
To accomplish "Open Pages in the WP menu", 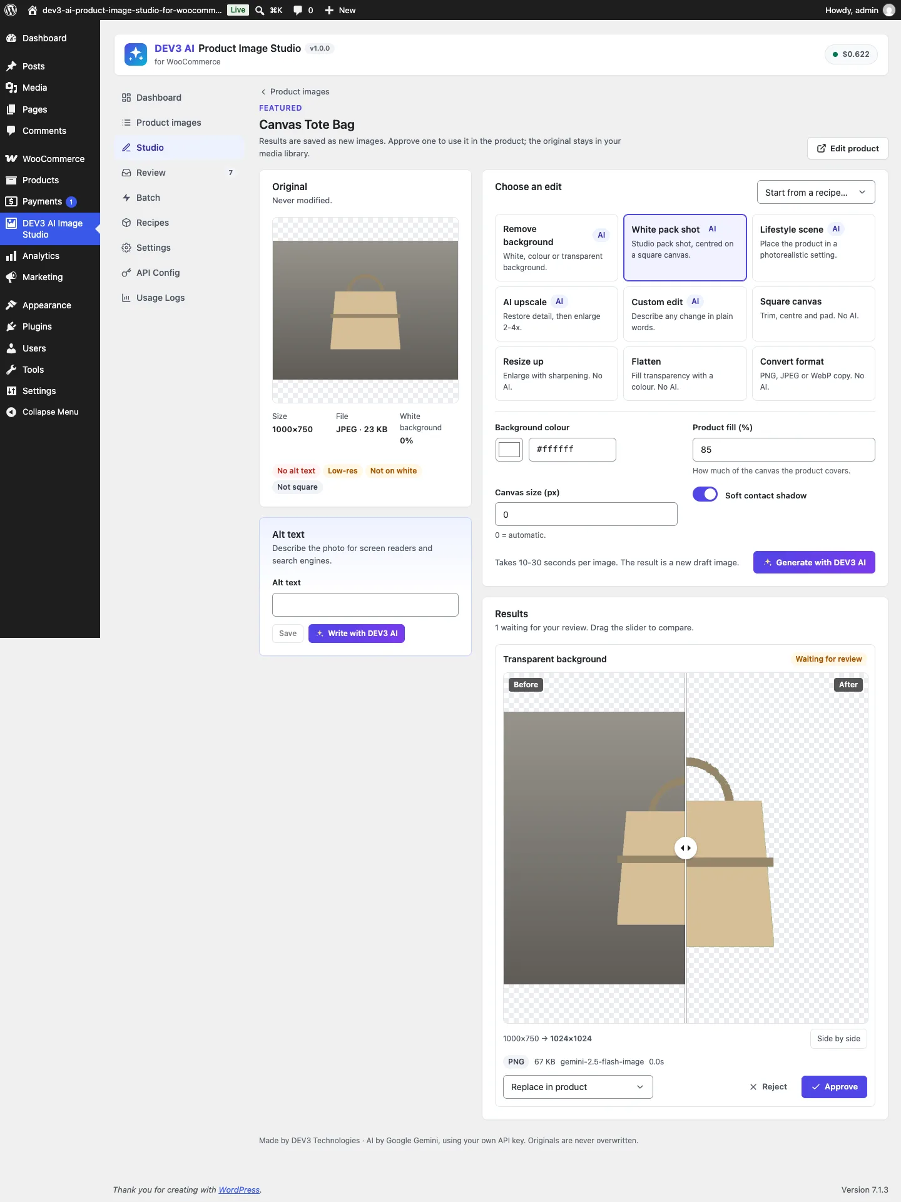I will point(50,109).
